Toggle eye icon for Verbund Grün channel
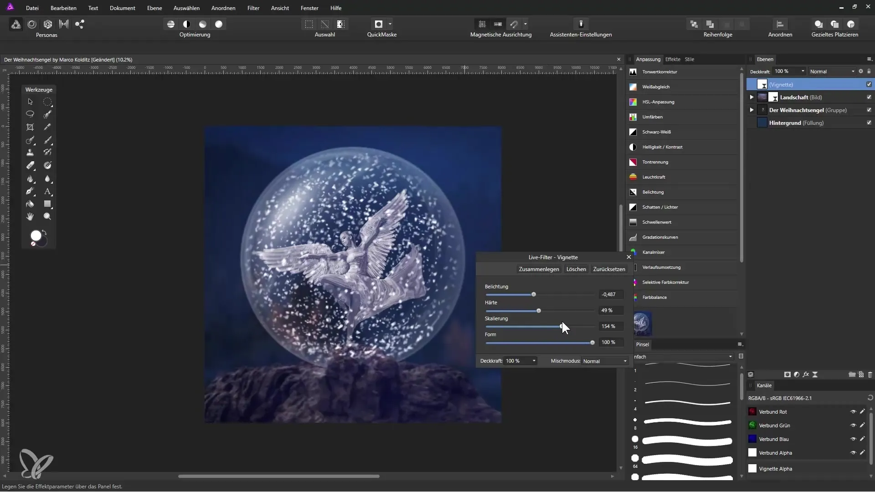This screenshot has width=875, height=492. 853,425
